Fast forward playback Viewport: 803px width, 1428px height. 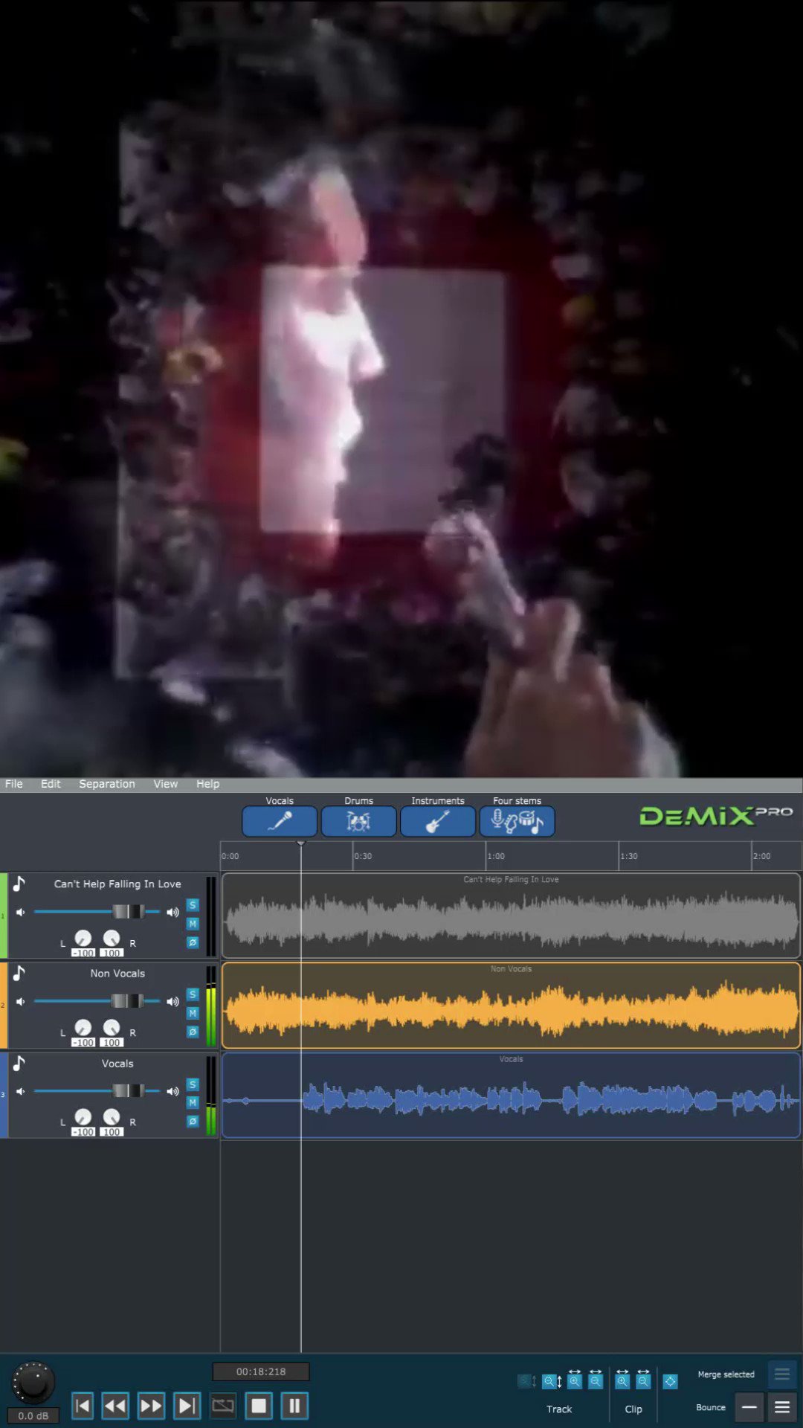click(x=151, y=1406)
